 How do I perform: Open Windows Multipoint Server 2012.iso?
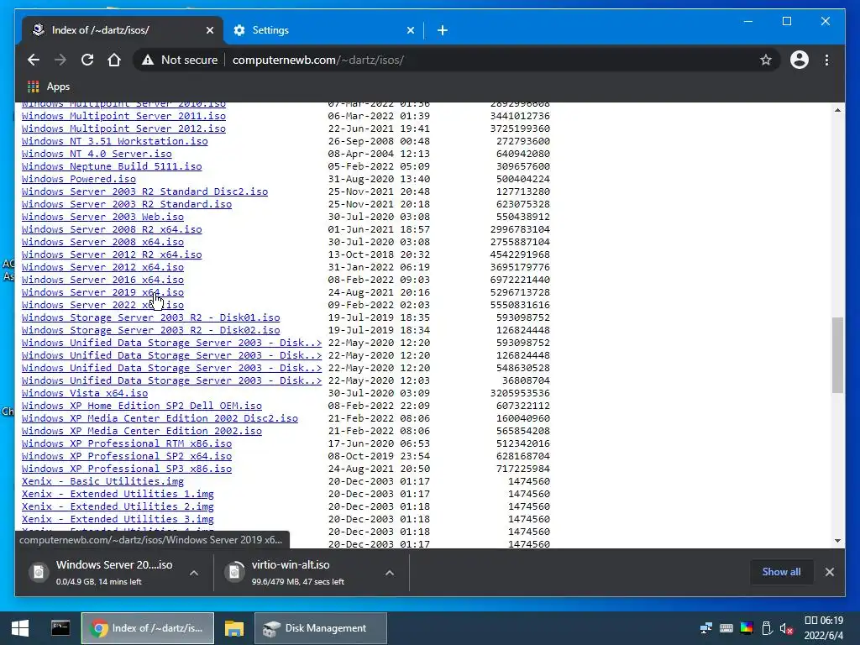point(123,128)
